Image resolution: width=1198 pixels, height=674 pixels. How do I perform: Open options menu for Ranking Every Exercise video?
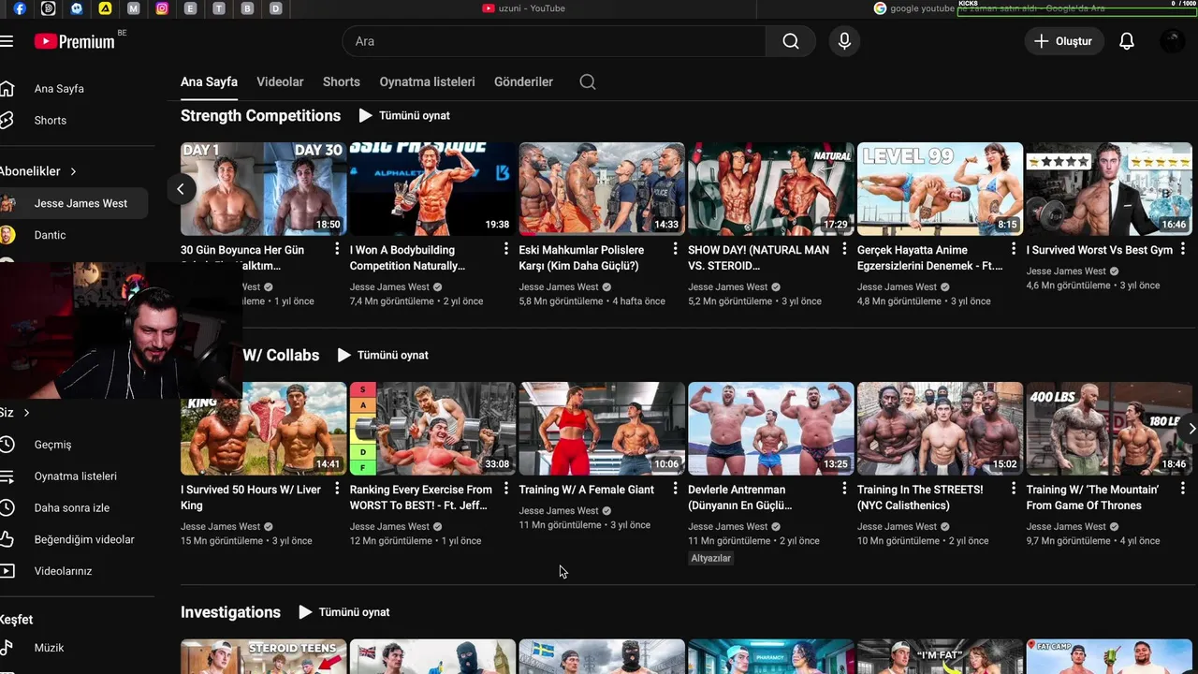pos(506,489)
